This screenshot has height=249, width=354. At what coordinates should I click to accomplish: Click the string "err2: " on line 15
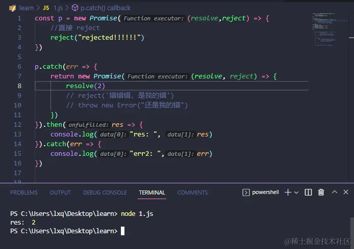coord(145,154)
